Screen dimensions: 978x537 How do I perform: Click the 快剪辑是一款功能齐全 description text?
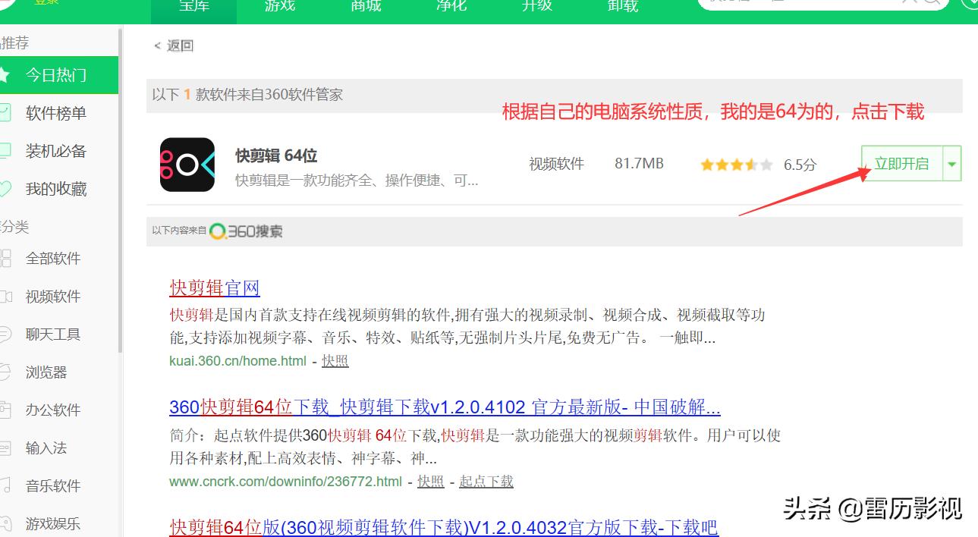(357, 181)
